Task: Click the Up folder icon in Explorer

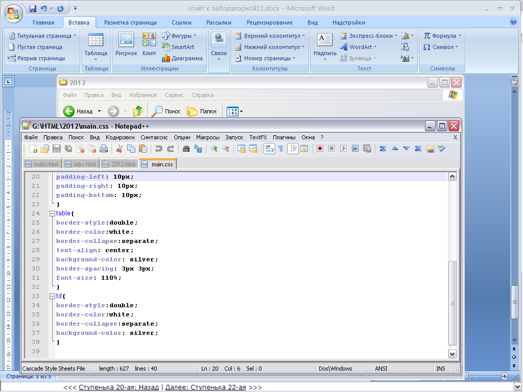Action: [x=138, y=111]
